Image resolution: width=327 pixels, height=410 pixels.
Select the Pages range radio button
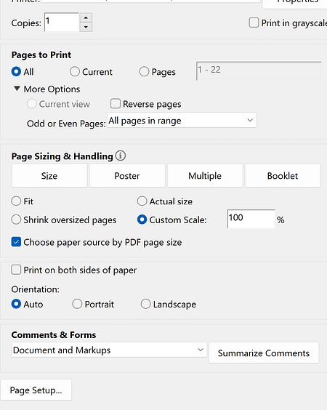[x=144, y=71]
